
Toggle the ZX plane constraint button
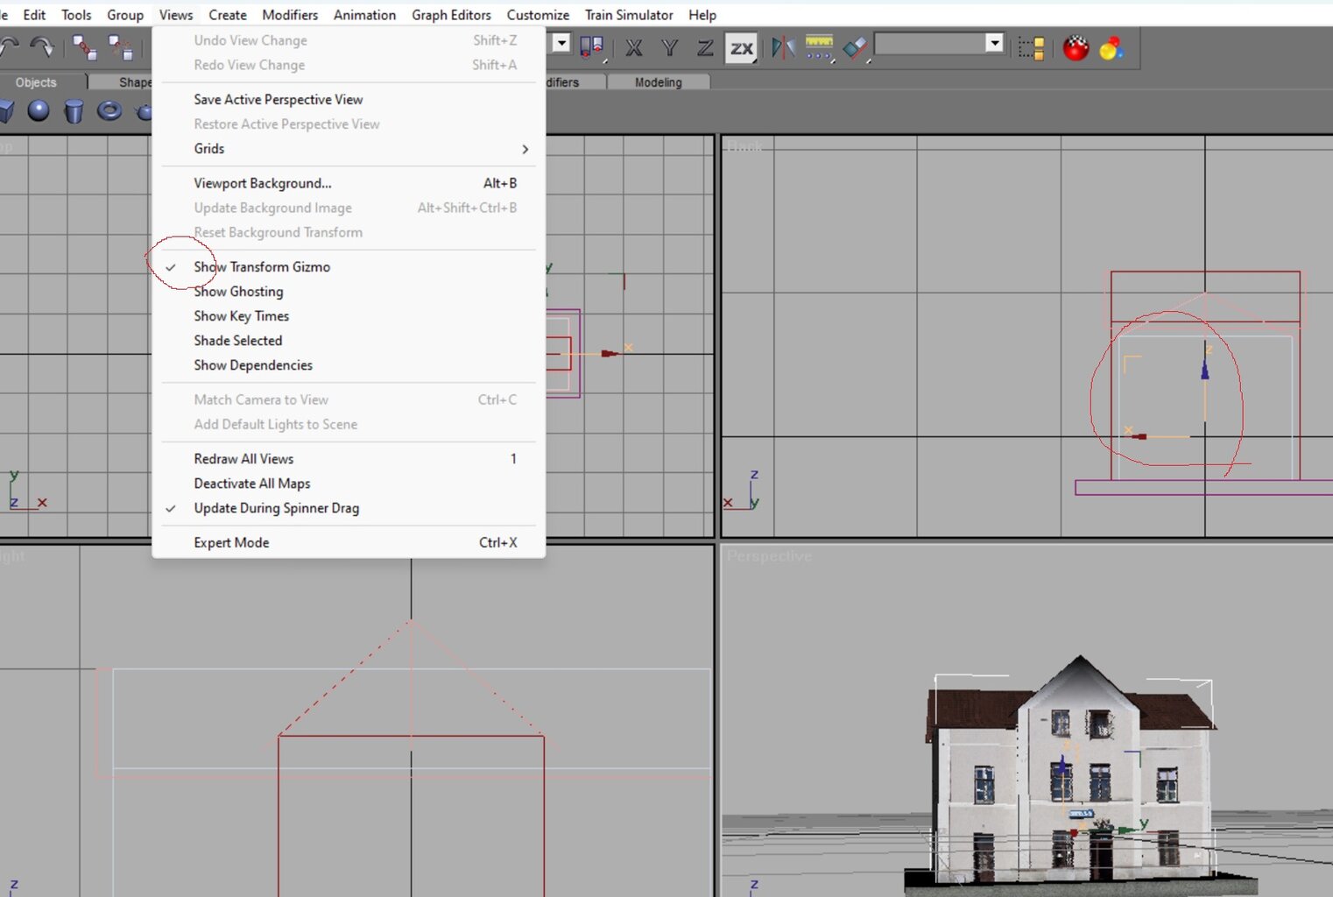742,48
